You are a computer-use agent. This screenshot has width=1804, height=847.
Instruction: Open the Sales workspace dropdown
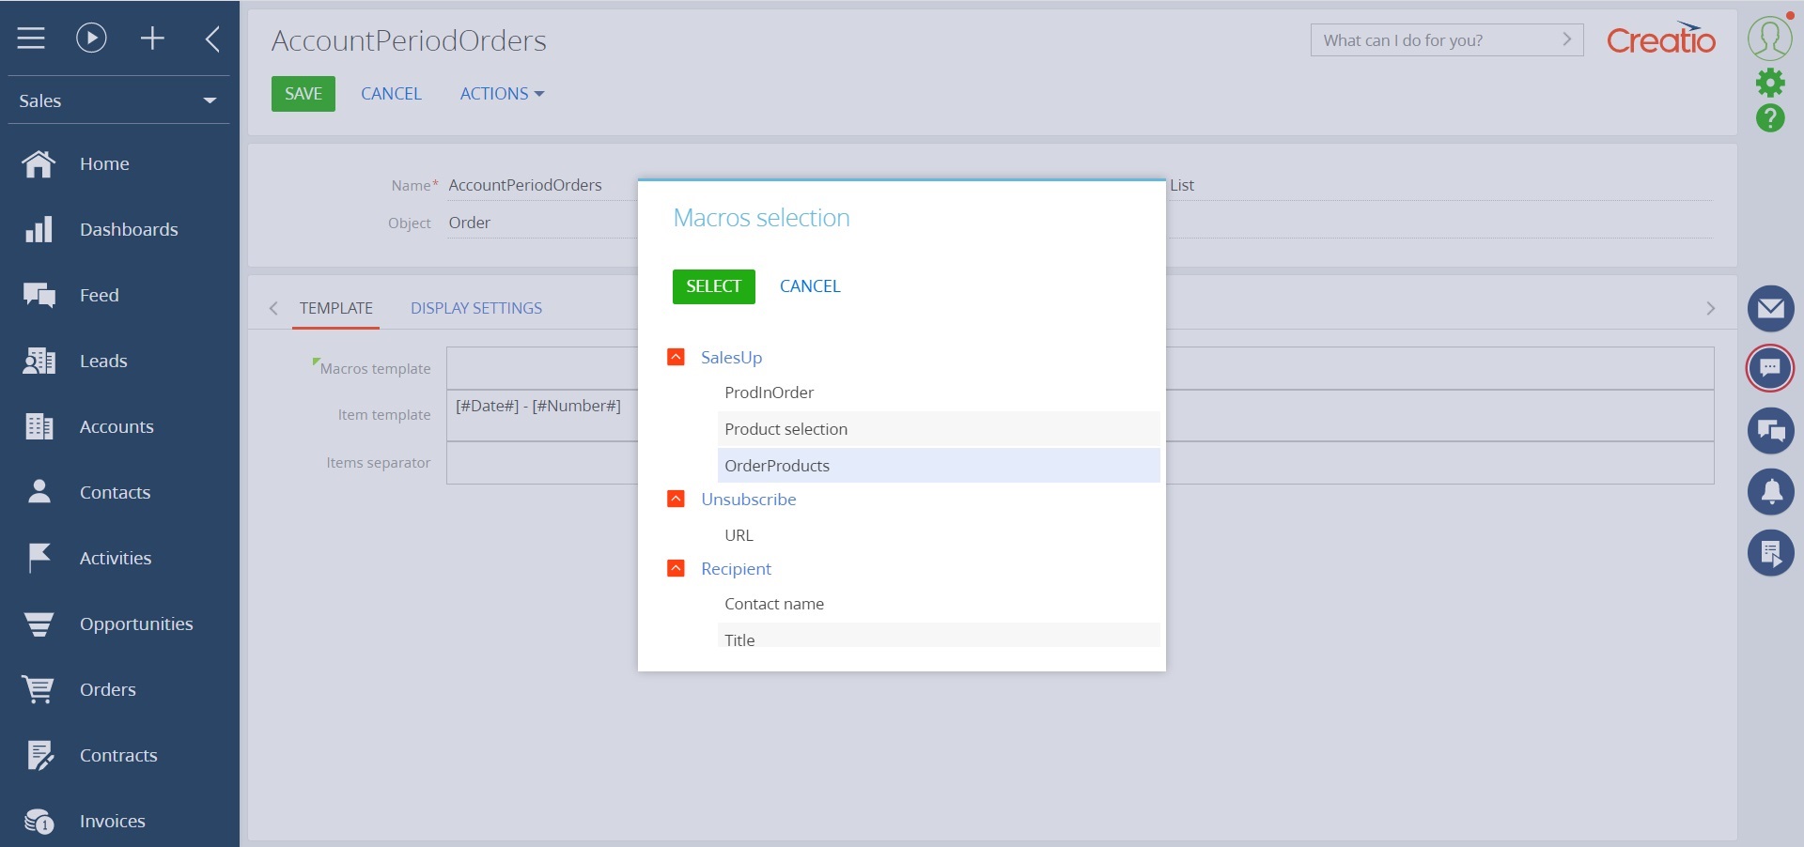[x=210, y=100]
